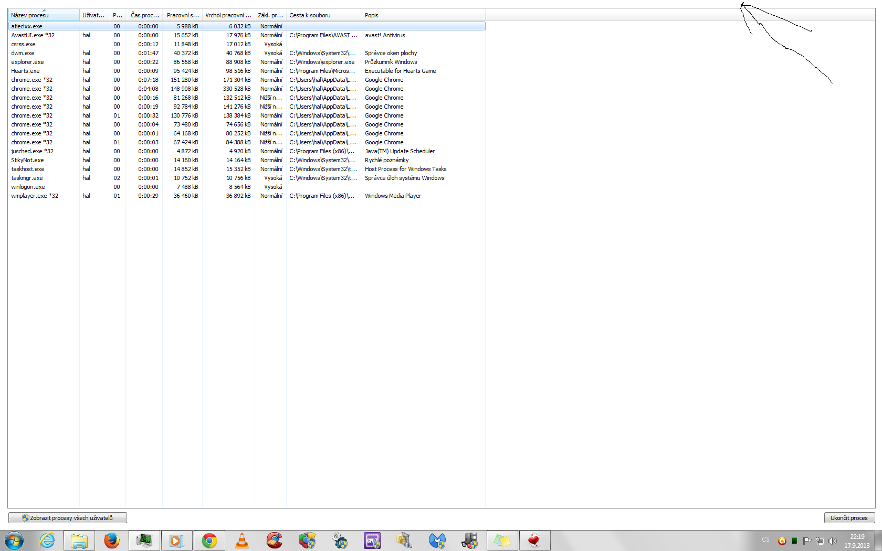Image resolution: width=882 pixels, height=551 pixels.
Task: Click 'Zobrazit procesy všech uživatelů' button
Action: click(68, 518)
